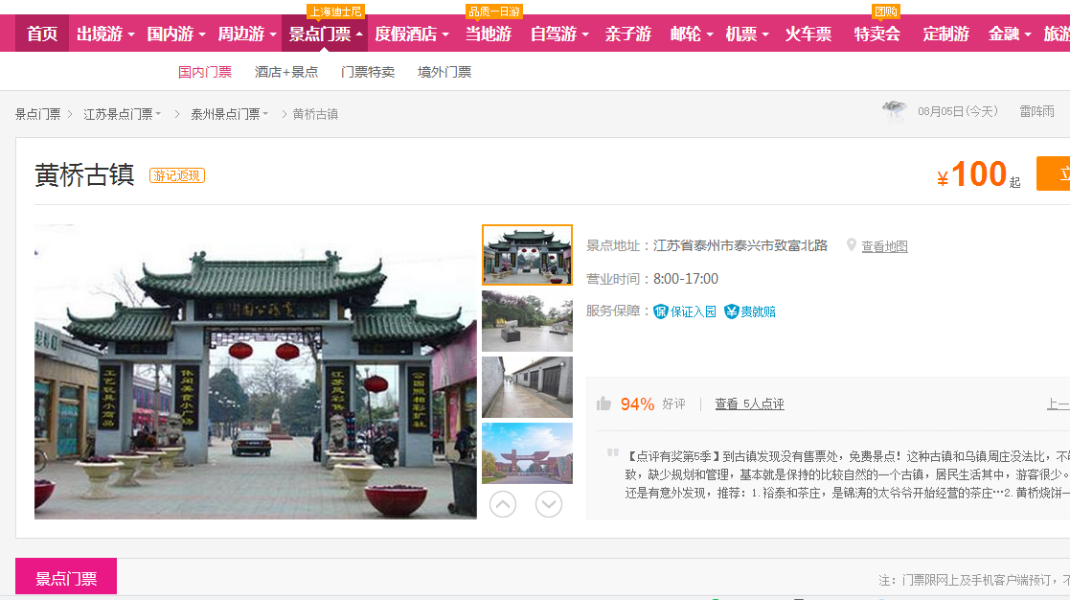
Task: View the 5人点评 reviews link
Action: pyautogui.click(x=749, y=404)
